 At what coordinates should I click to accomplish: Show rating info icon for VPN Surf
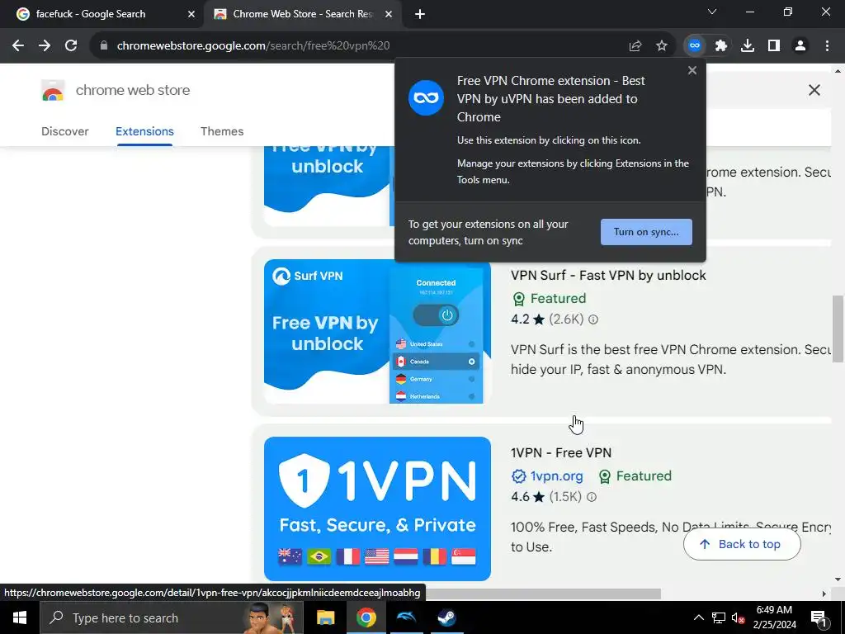coord(593,319)
